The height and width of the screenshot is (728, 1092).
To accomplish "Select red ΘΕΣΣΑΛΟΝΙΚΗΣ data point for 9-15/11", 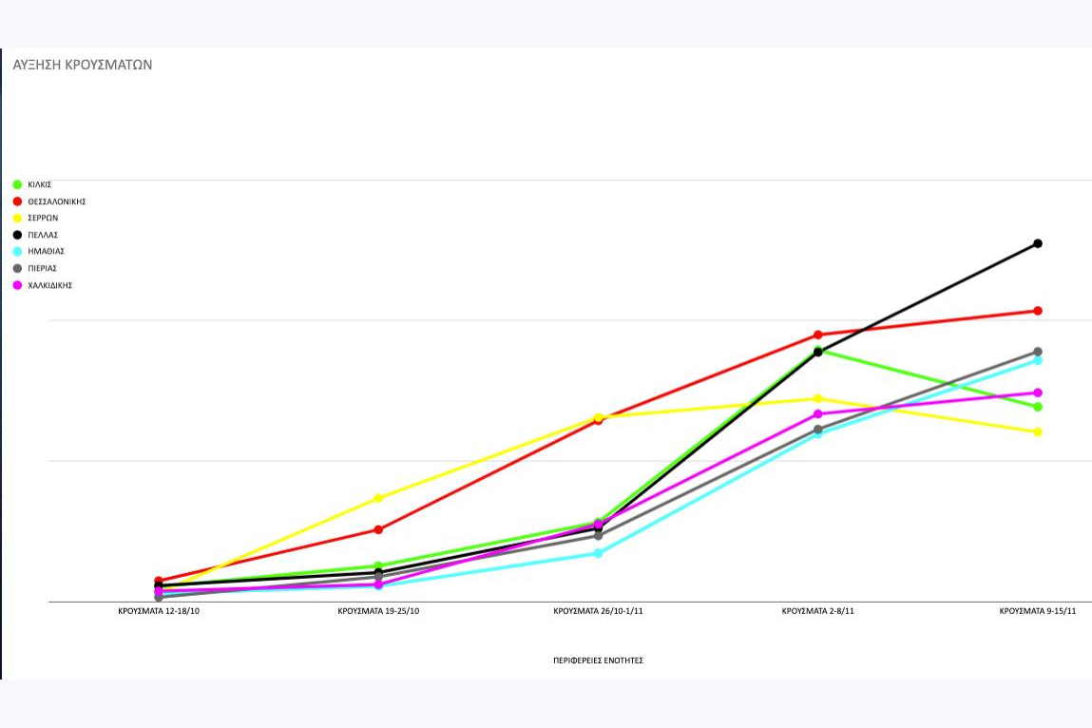I will [1038, 311].
